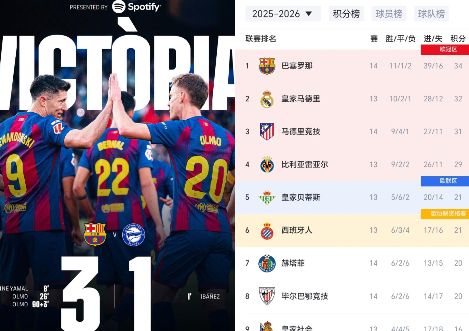Click the Atlético Madrid crest icon
The height and width of the screenshot is (331, 469).
click(x=267, y=132)
